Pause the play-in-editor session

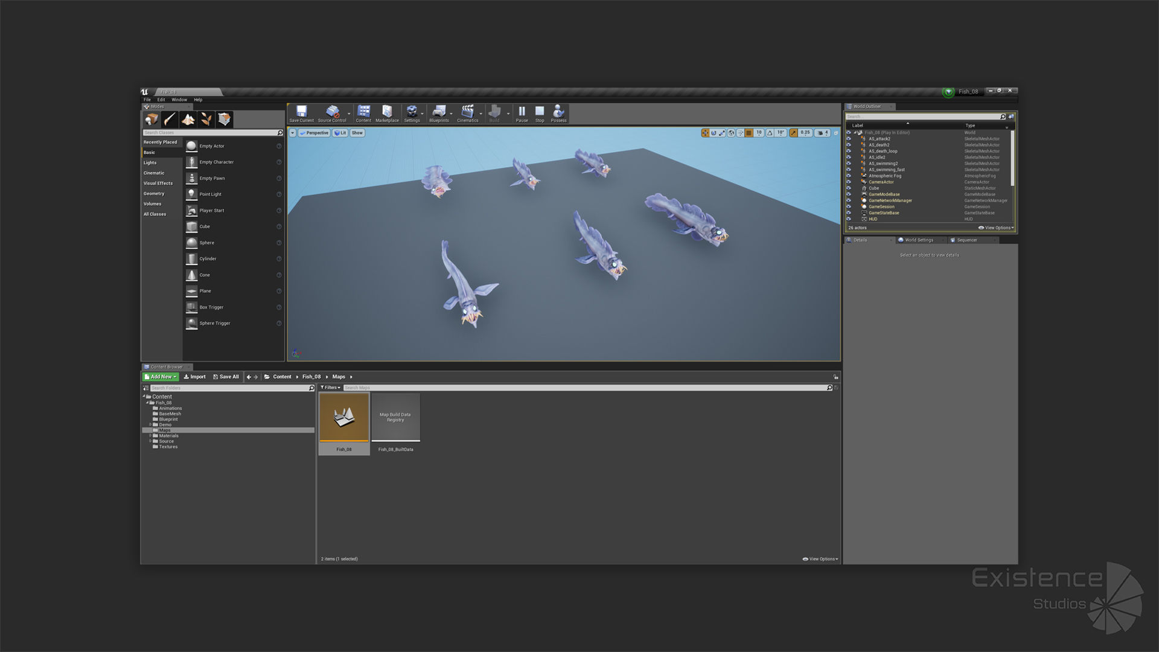click(522, 112)
